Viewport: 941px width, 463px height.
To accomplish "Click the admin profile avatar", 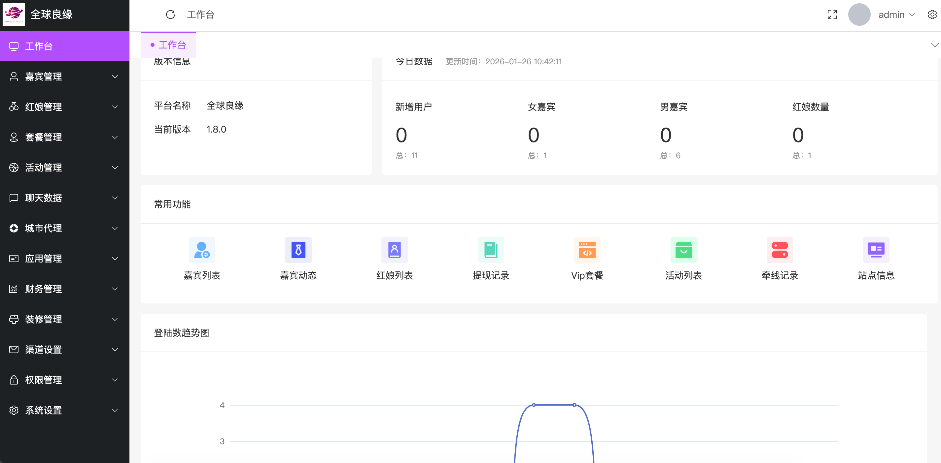I will (x=859, y=15).
